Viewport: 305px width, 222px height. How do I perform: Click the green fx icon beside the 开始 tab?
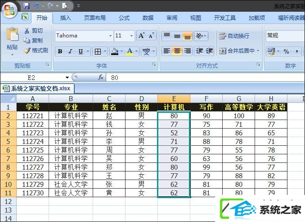coord(25,17)
